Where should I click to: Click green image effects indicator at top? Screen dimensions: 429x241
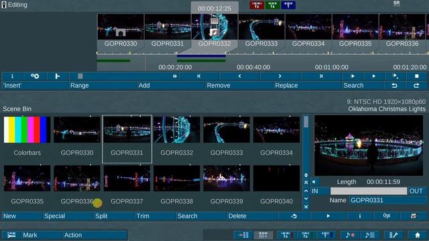pos(273,5)
